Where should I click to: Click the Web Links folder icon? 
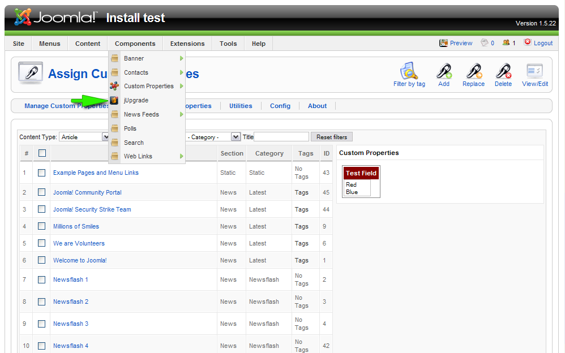pyautogui.click(x=114, y=156)
